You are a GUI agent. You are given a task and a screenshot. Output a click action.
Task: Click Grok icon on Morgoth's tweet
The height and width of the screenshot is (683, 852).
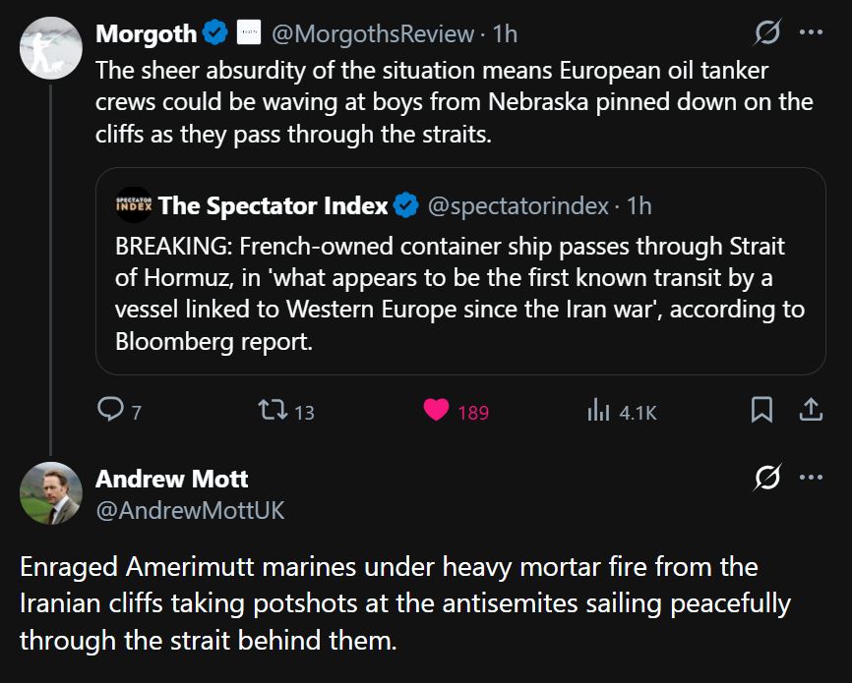(767, 32)
